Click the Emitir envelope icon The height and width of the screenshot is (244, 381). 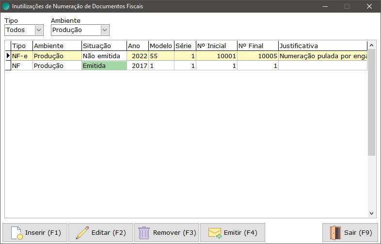click(215, 233)
